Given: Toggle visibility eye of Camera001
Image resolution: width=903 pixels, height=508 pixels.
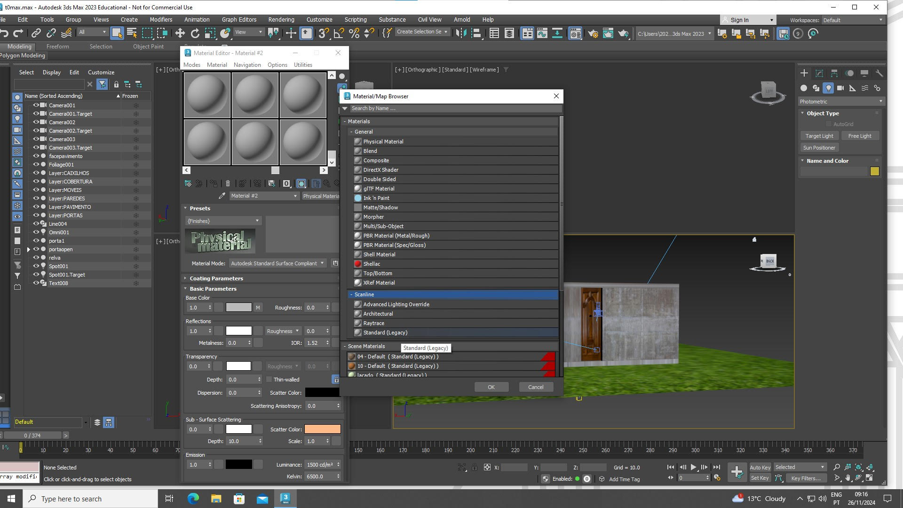Looking at the screenshot, I should point(36,105).
